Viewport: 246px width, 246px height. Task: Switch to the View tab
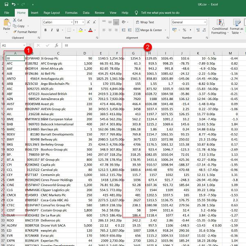pyautogui.click(x=113, y=13)
